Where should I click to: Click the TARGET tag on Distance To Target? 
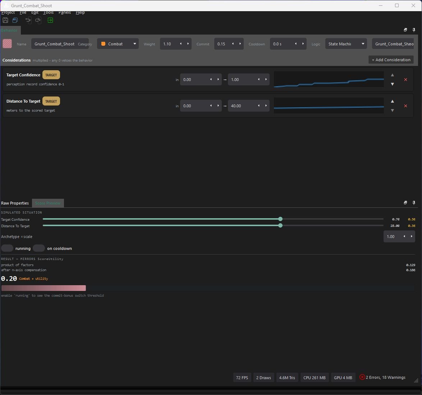pos(51,101)
